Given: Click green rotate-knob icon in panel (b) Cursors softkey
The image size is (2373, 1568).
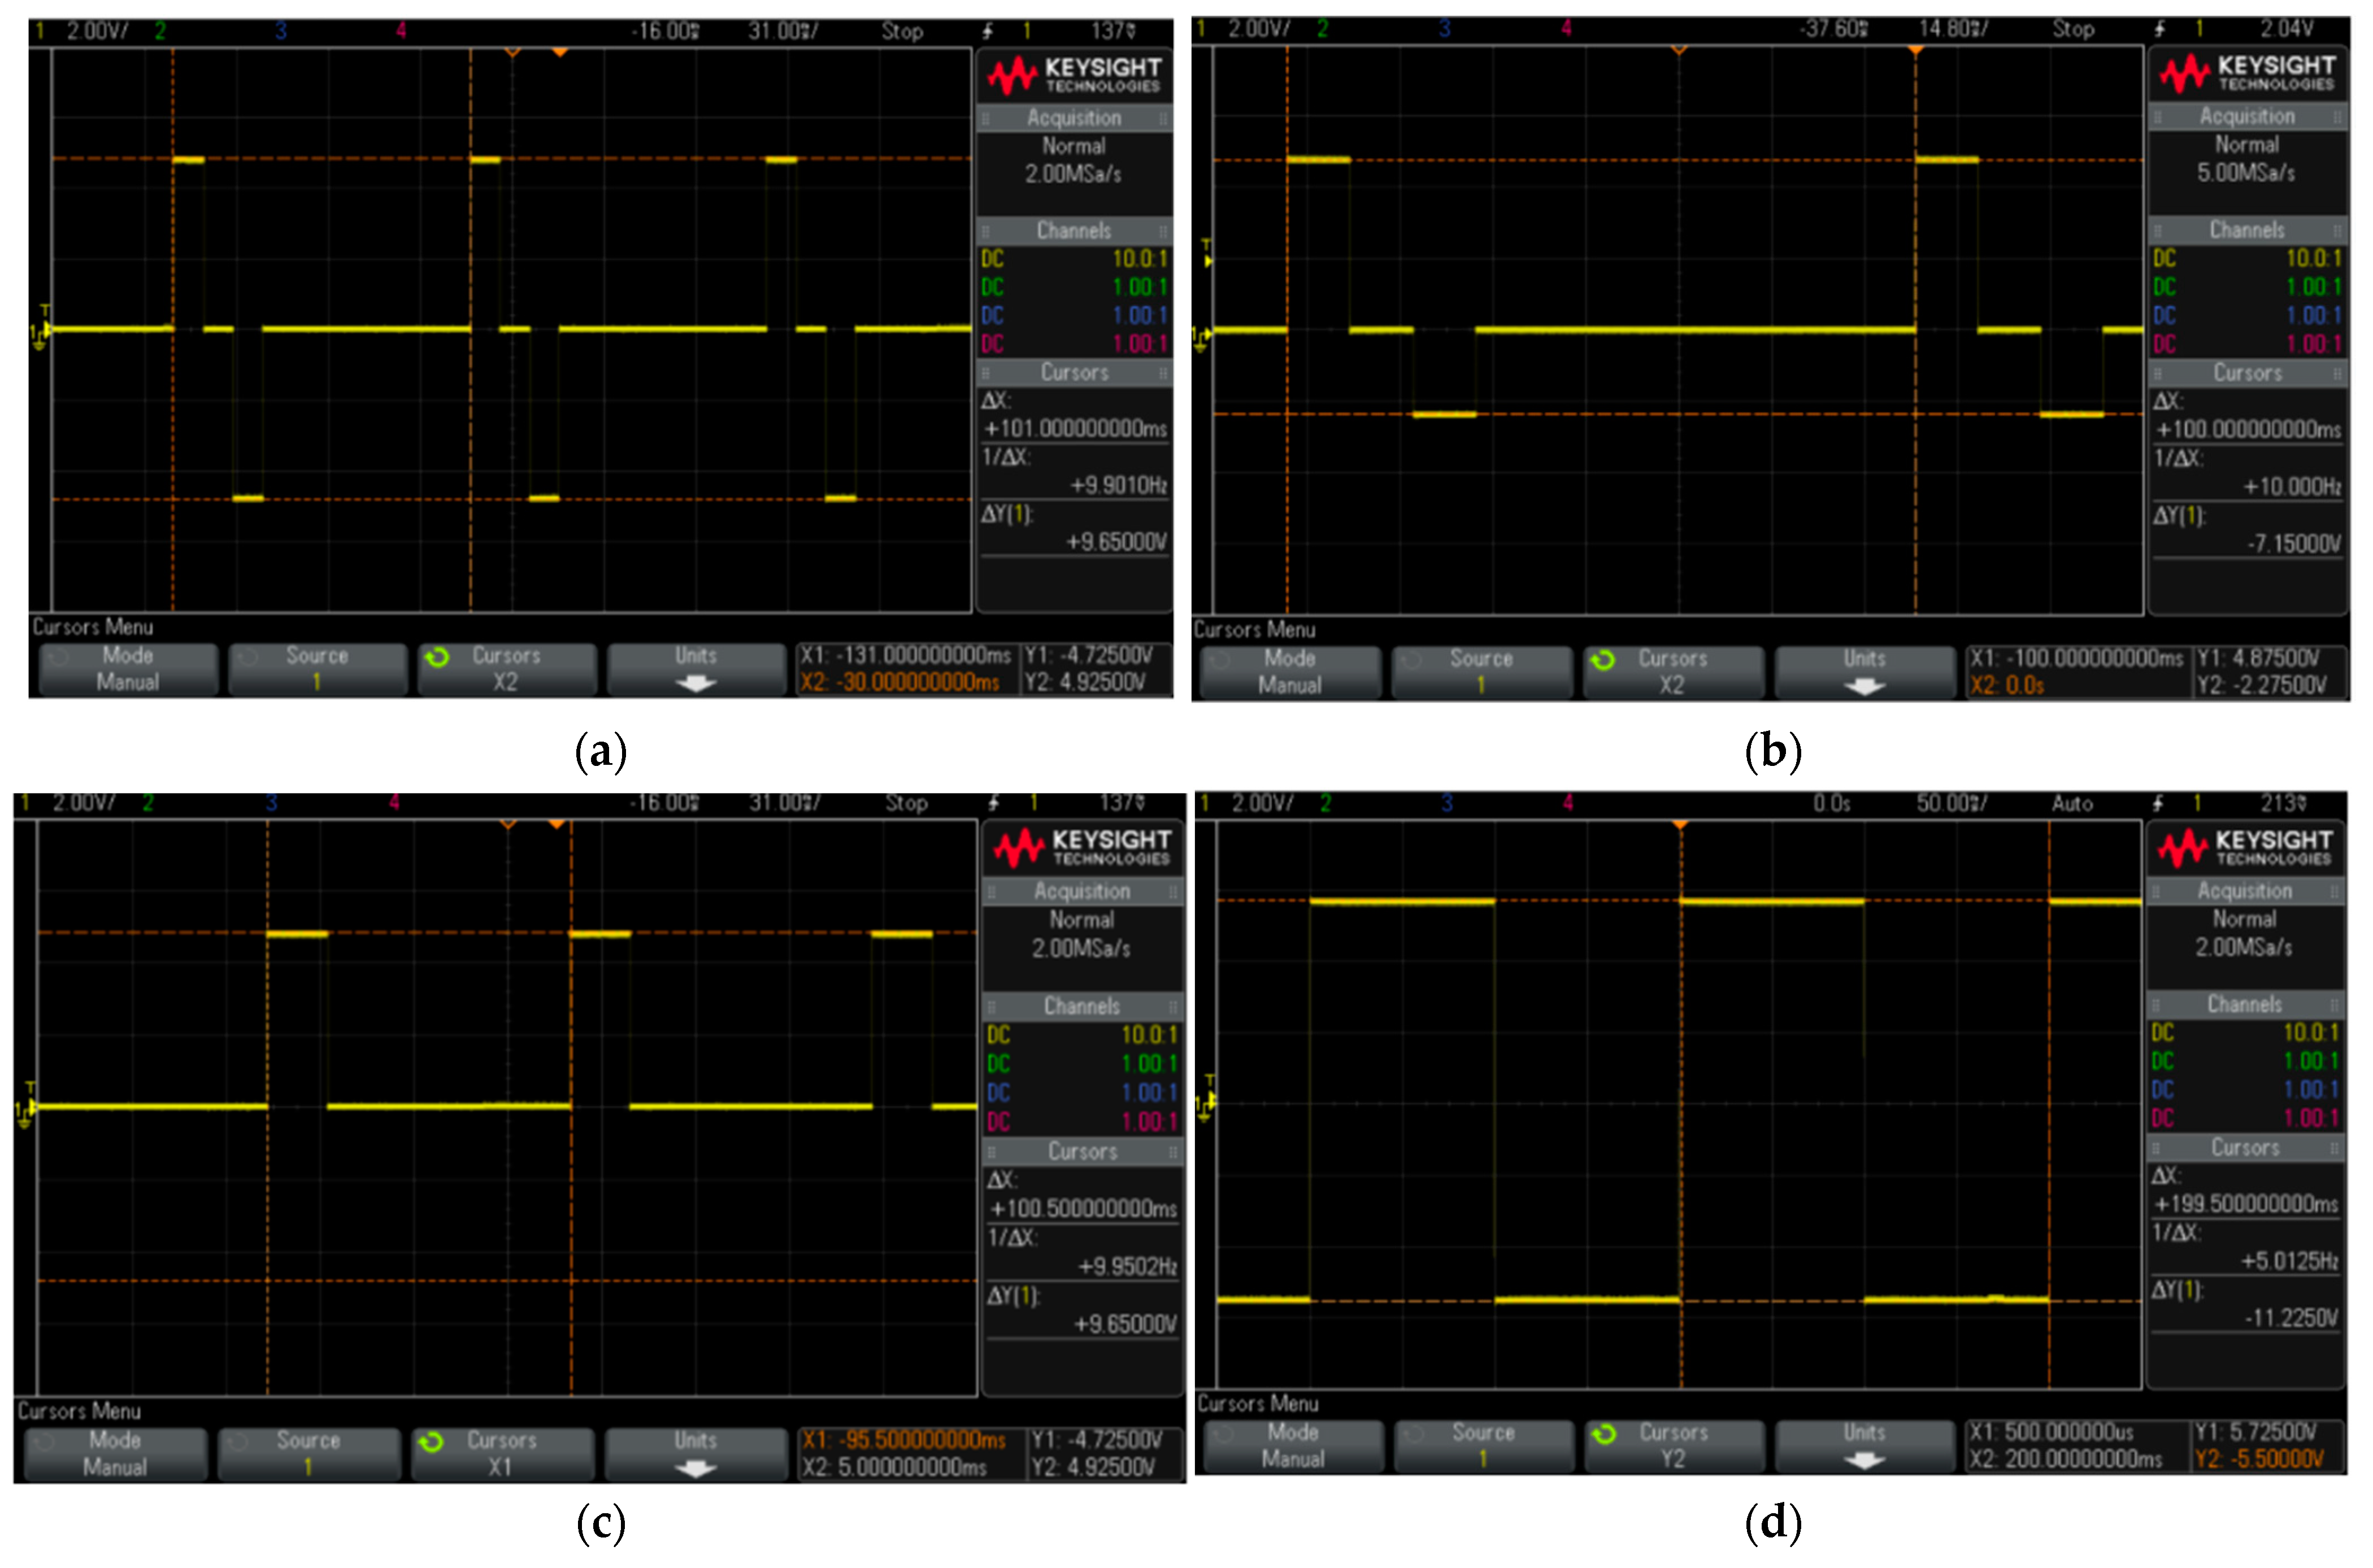Looking at the screenshot, I should 1602,661.
